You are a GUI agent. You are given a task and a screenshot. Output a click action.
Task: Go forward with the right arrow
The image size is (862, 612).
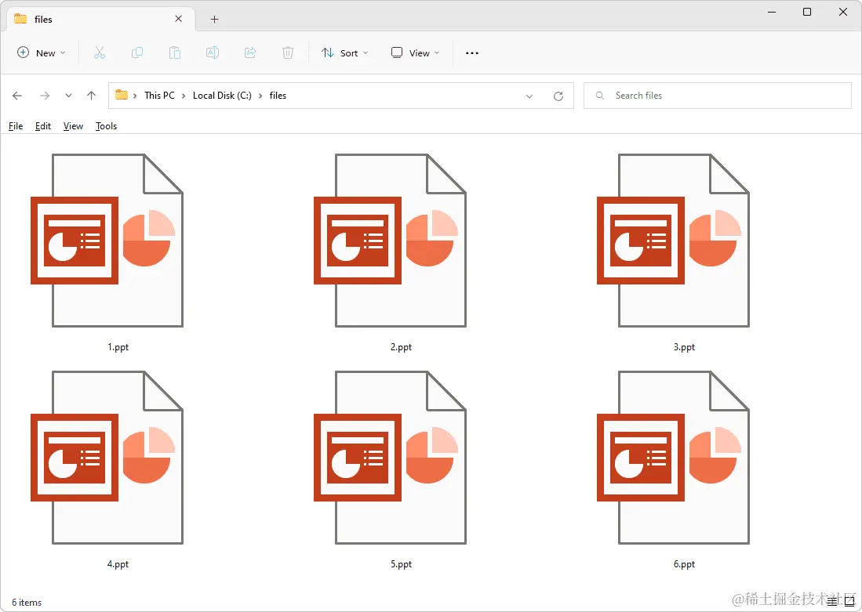45,96
